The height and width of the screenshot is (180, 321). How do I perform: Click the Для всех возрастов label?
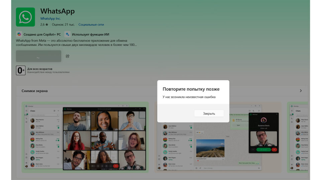click(x=40, y=69)
